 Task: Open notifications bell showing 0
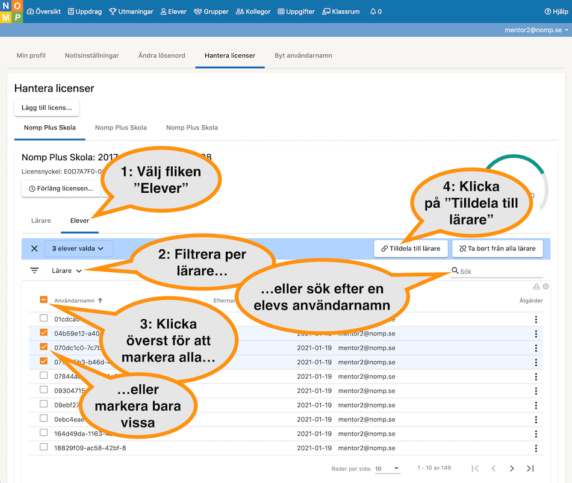(376, 11)
